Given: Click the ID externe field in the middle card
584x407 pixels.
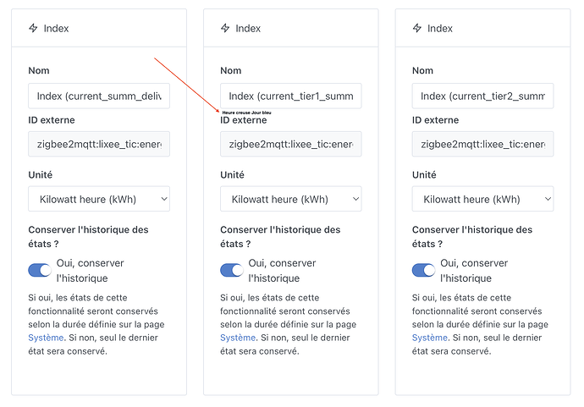Looking at the screenshot, I should (290, 145).
